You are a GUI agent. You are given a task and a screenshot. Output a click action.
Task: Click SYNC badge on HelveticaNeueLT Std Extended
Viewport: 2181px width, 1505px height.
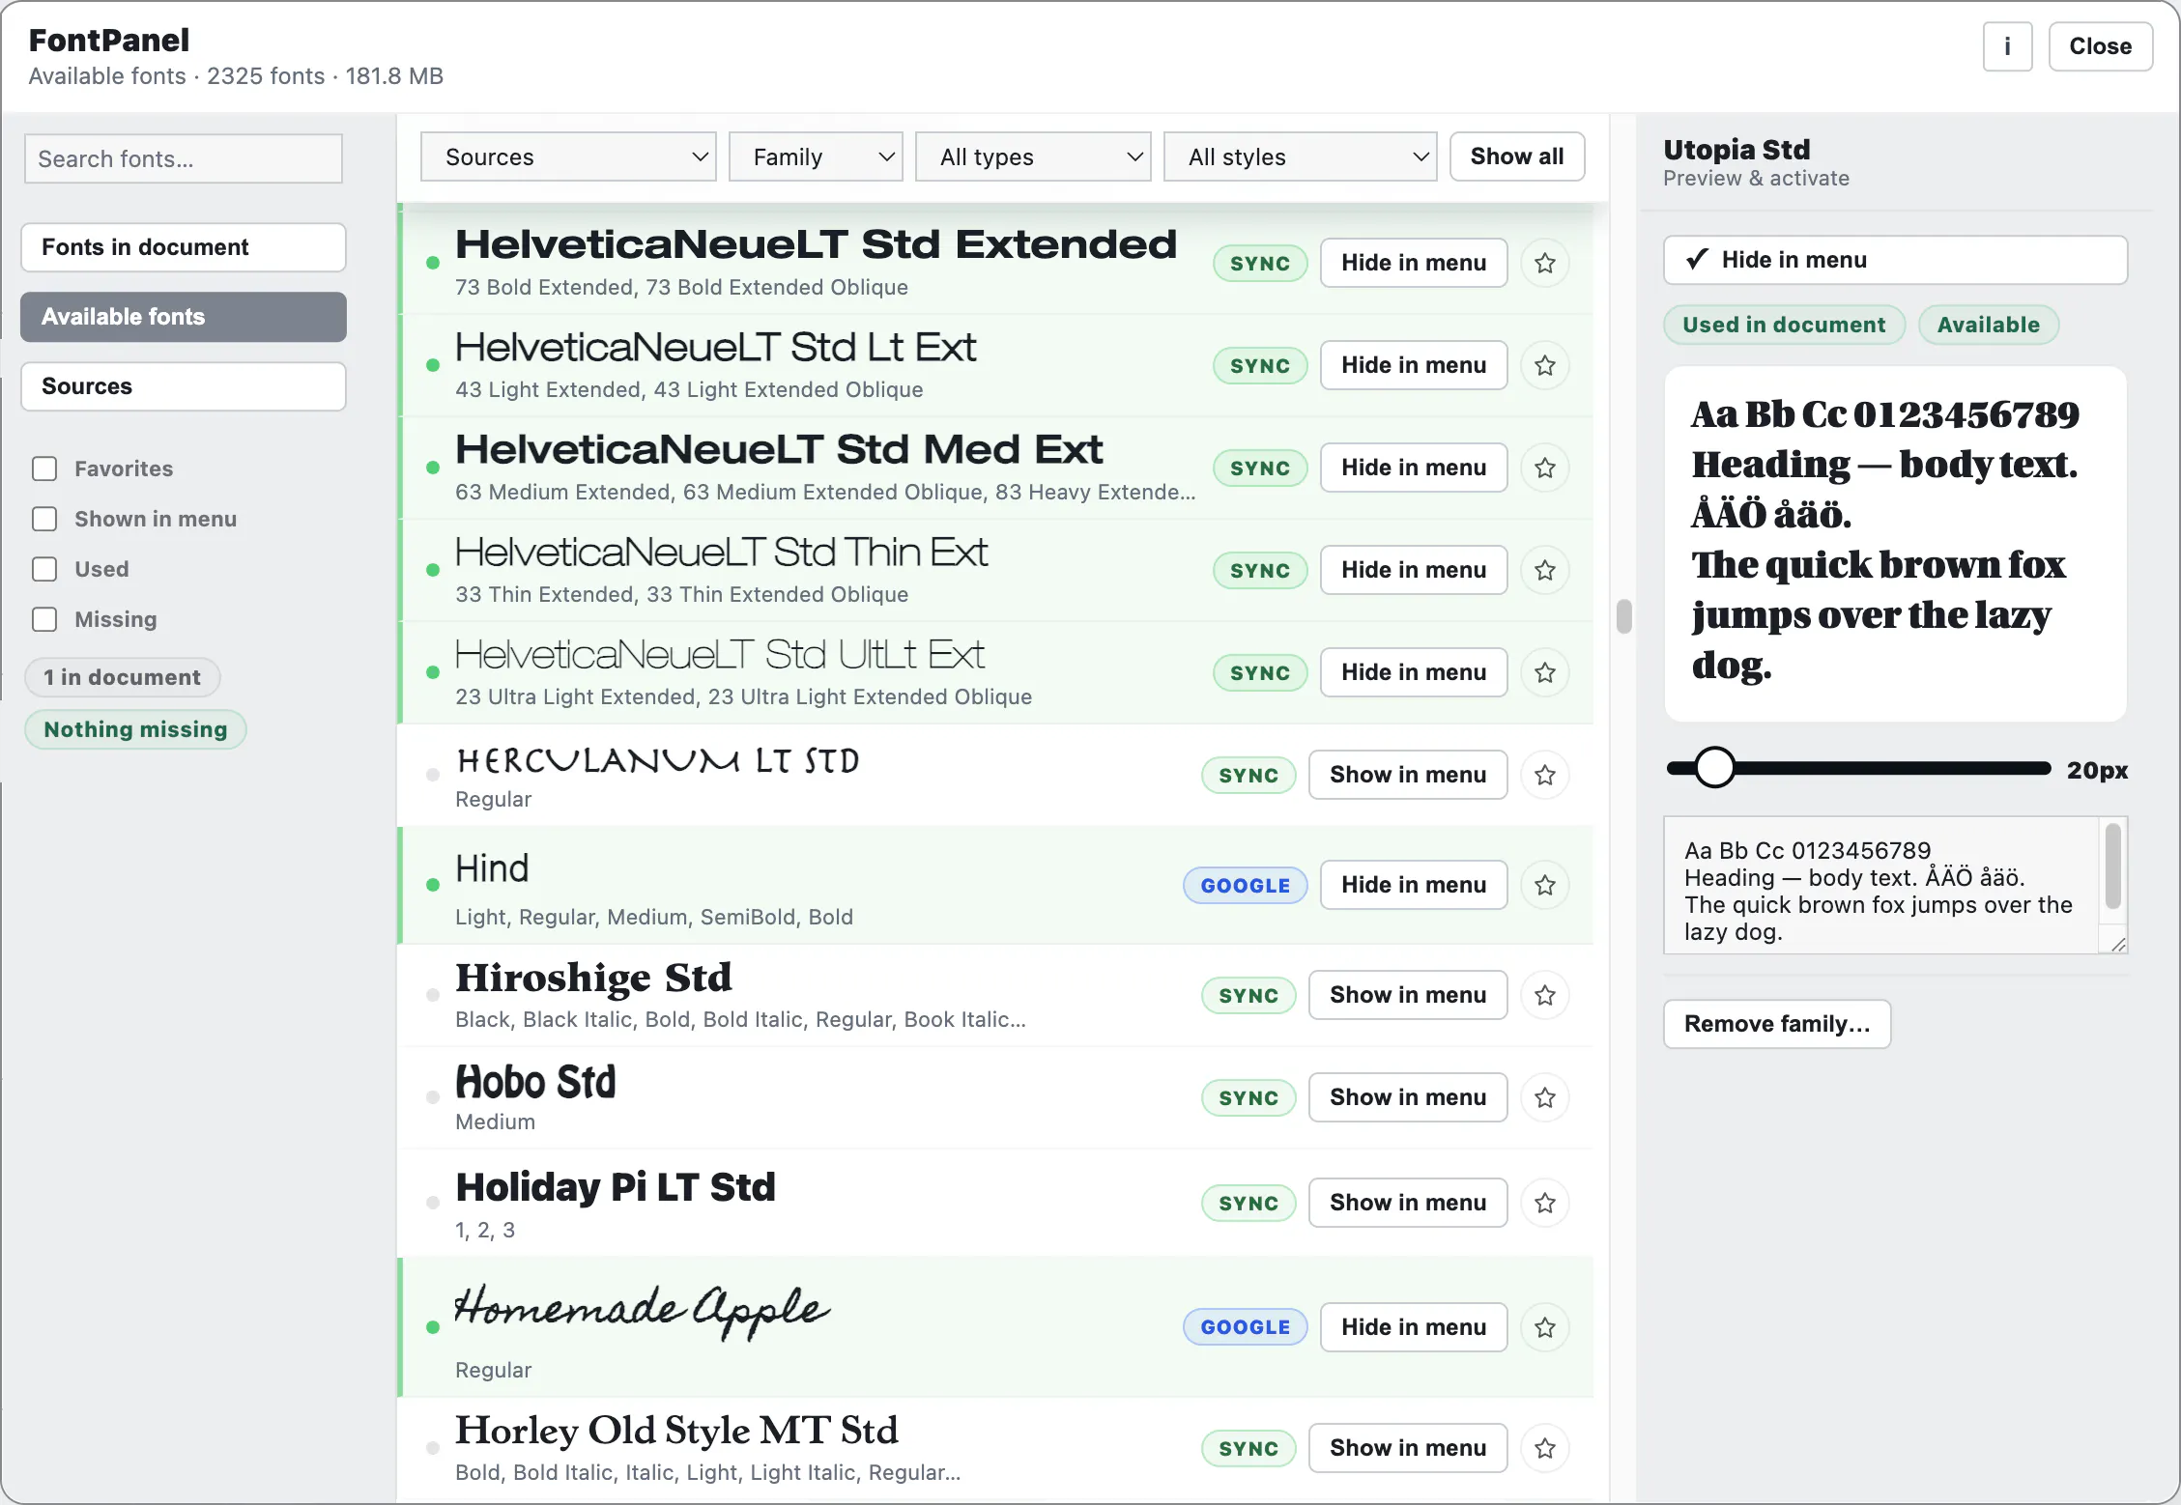[1260, 263]
